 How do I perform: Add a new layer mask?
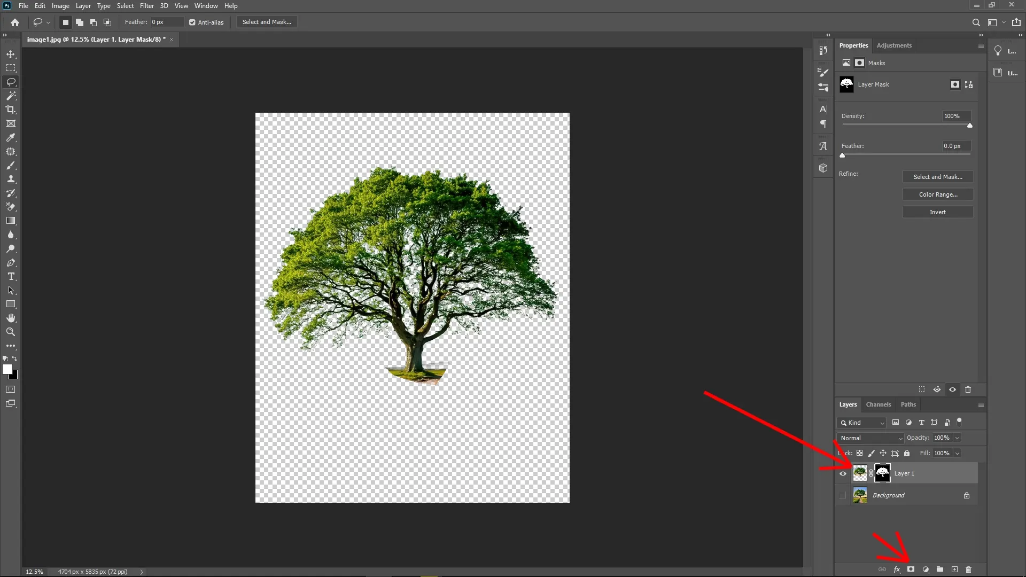tap(911, 570)
